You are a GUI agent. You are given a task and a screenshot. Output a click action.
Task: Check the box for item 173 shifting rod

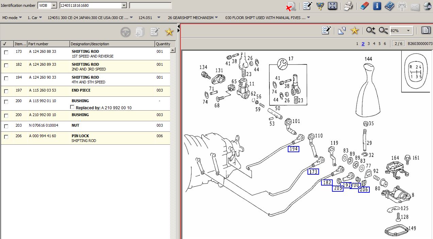(x=6, y=52)
